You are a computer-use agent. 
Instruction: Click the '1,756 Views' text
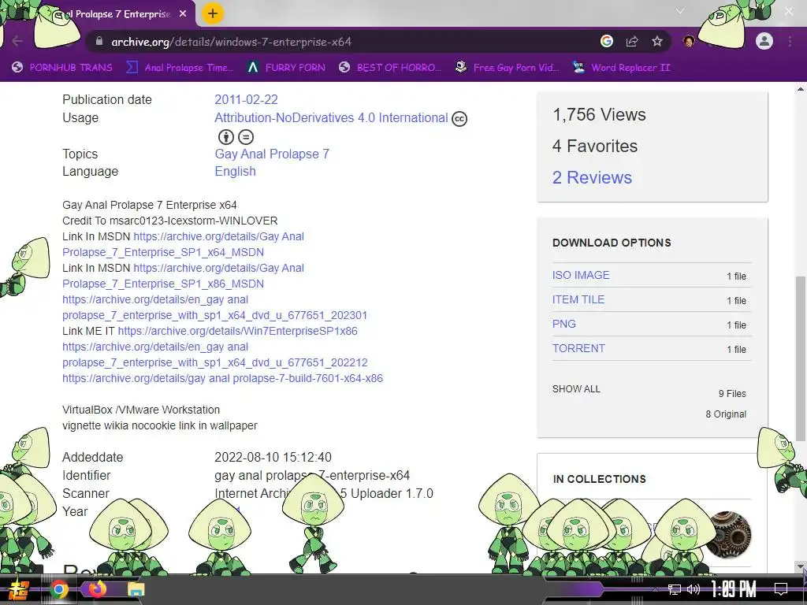point(599,115)
